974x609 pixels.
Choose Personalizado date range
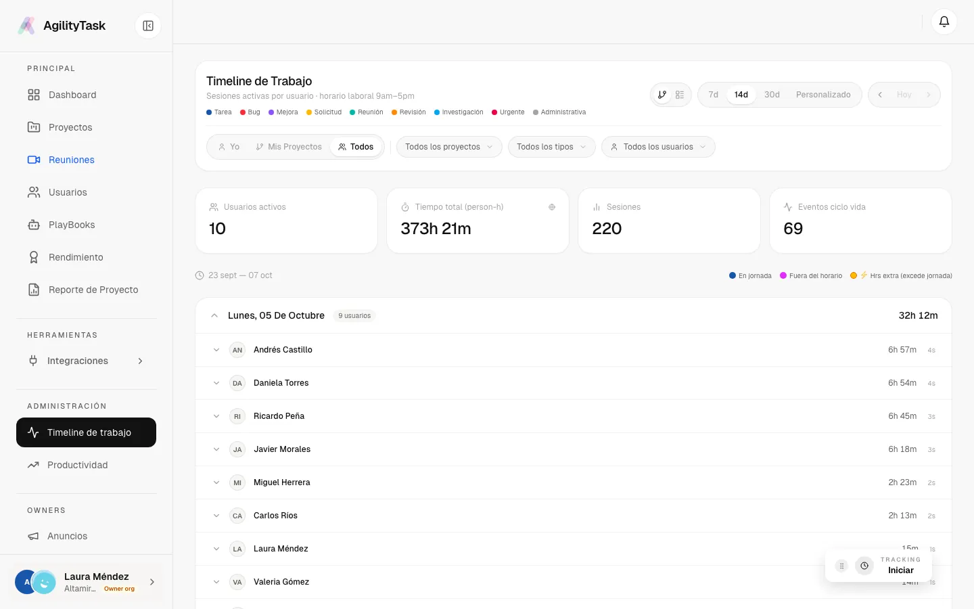tap(823, 95)
